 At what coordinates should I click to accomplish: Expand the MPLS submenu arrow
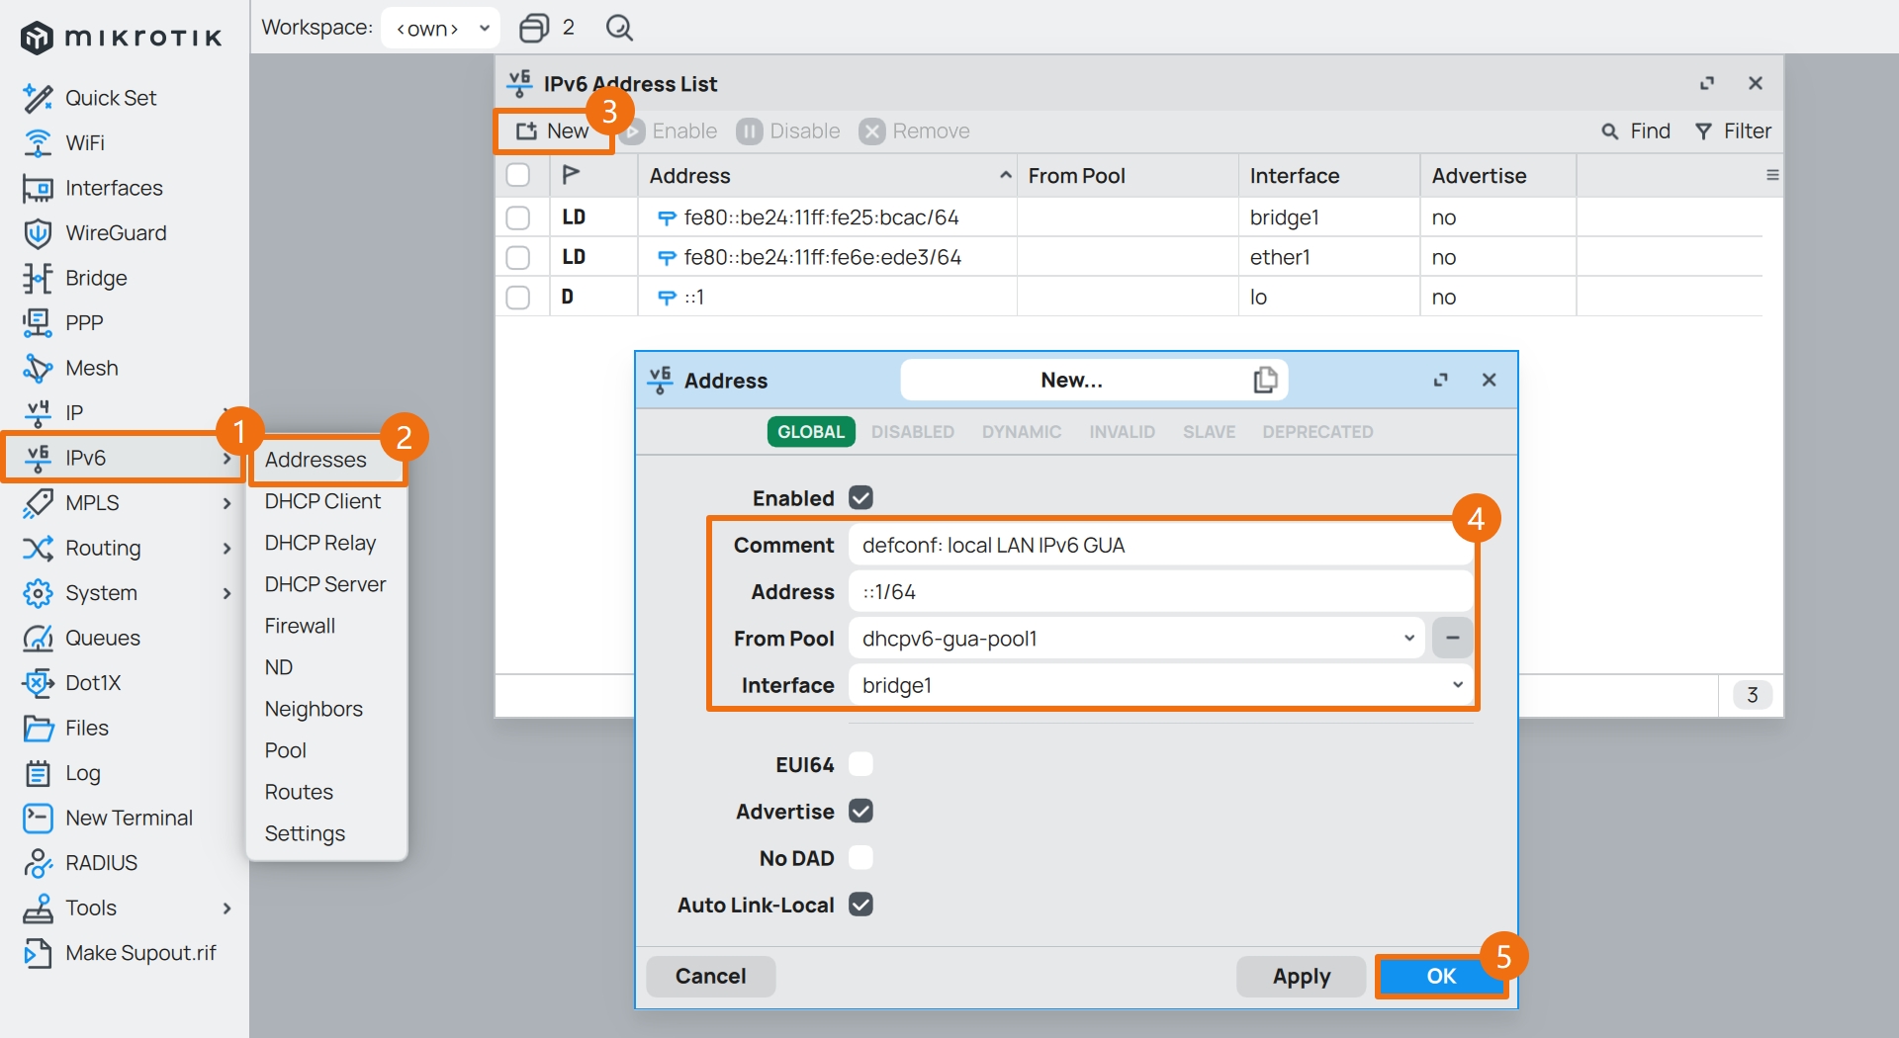pos(226,503)
